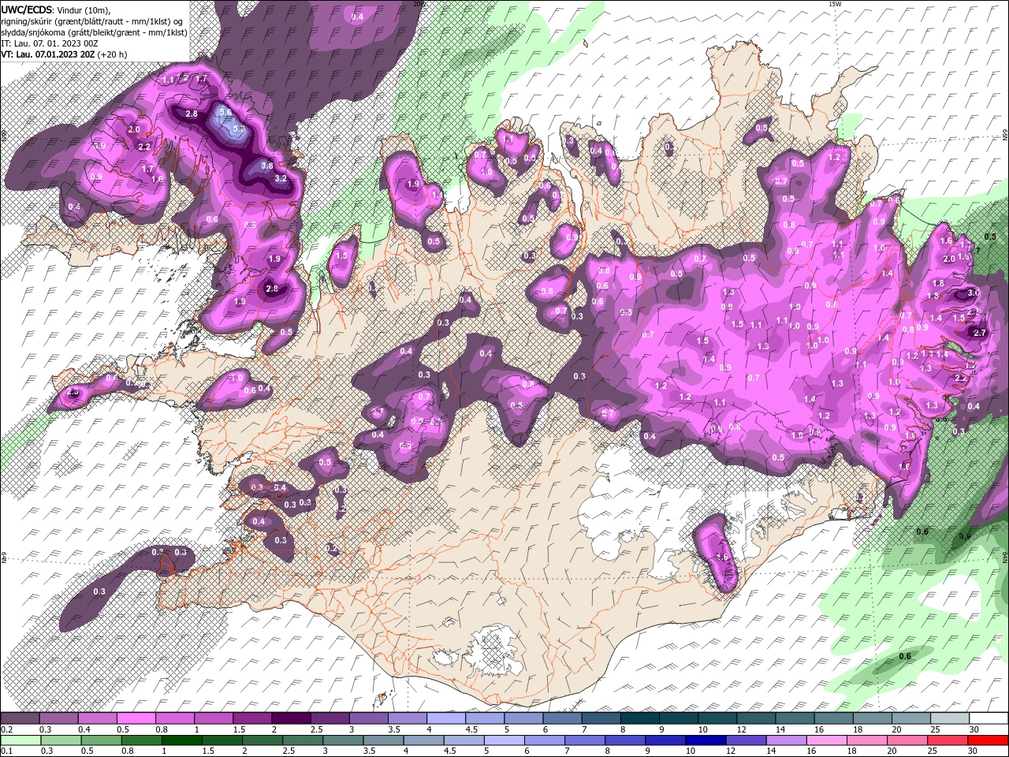
Task: Click the 5.6 peak snowfall value on the map
Action: tap(225, 113)
